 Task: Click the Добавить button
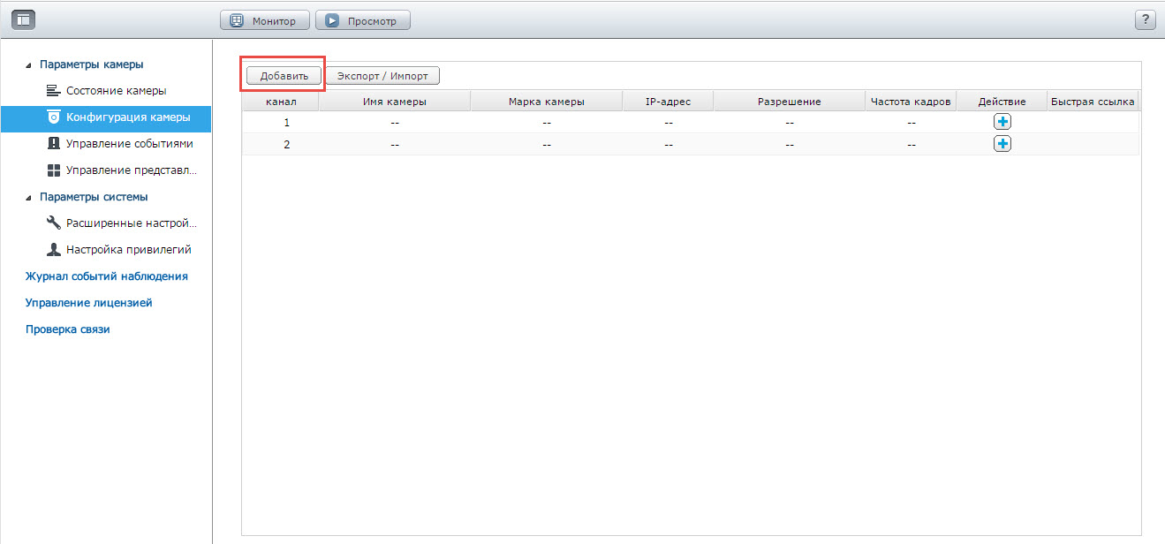(284, 76)
